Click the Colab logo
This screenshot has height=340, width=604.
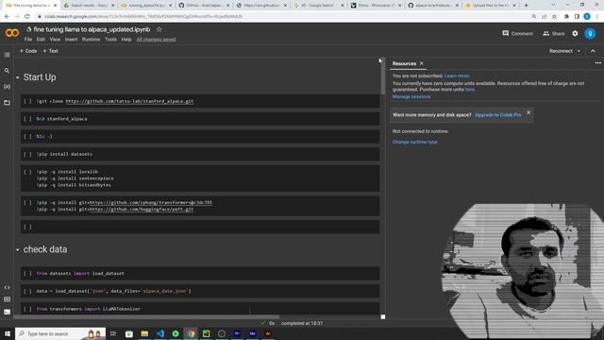tap(12, 33)
